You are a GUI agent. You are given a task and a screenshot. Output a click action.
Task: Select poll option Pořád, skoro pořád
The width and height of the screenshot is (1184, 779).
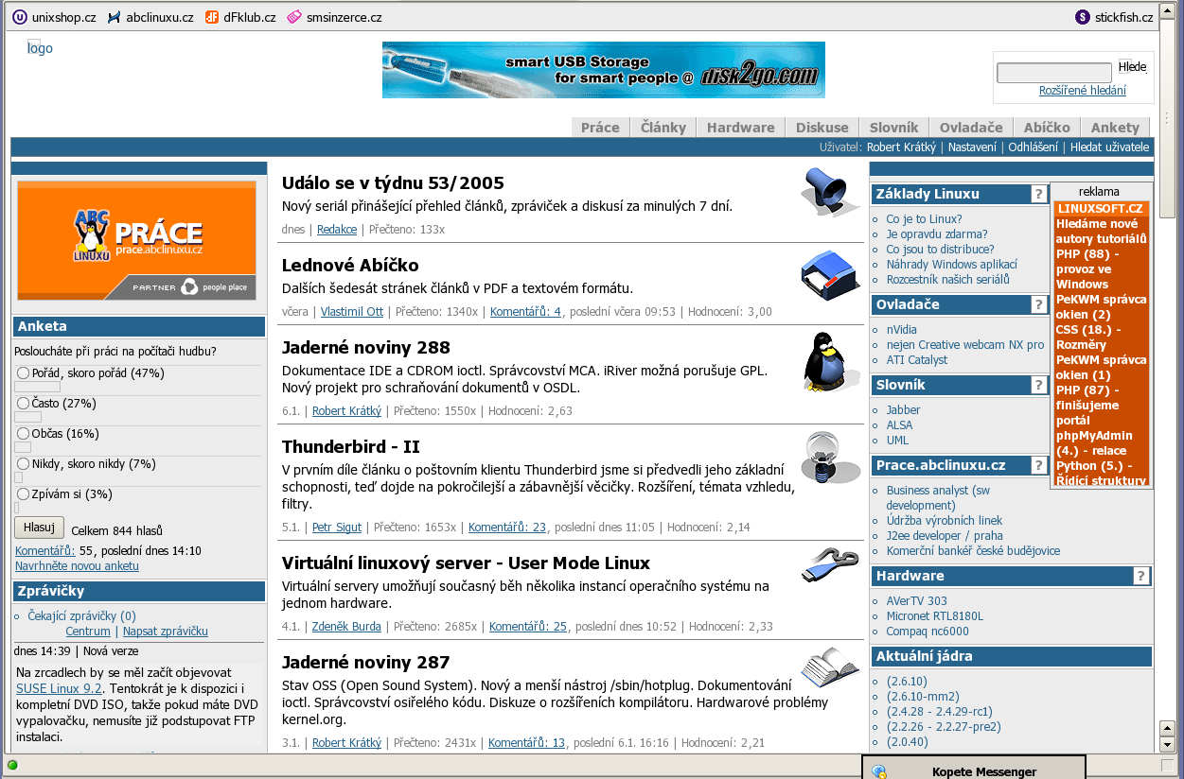(x=24, y=373)
